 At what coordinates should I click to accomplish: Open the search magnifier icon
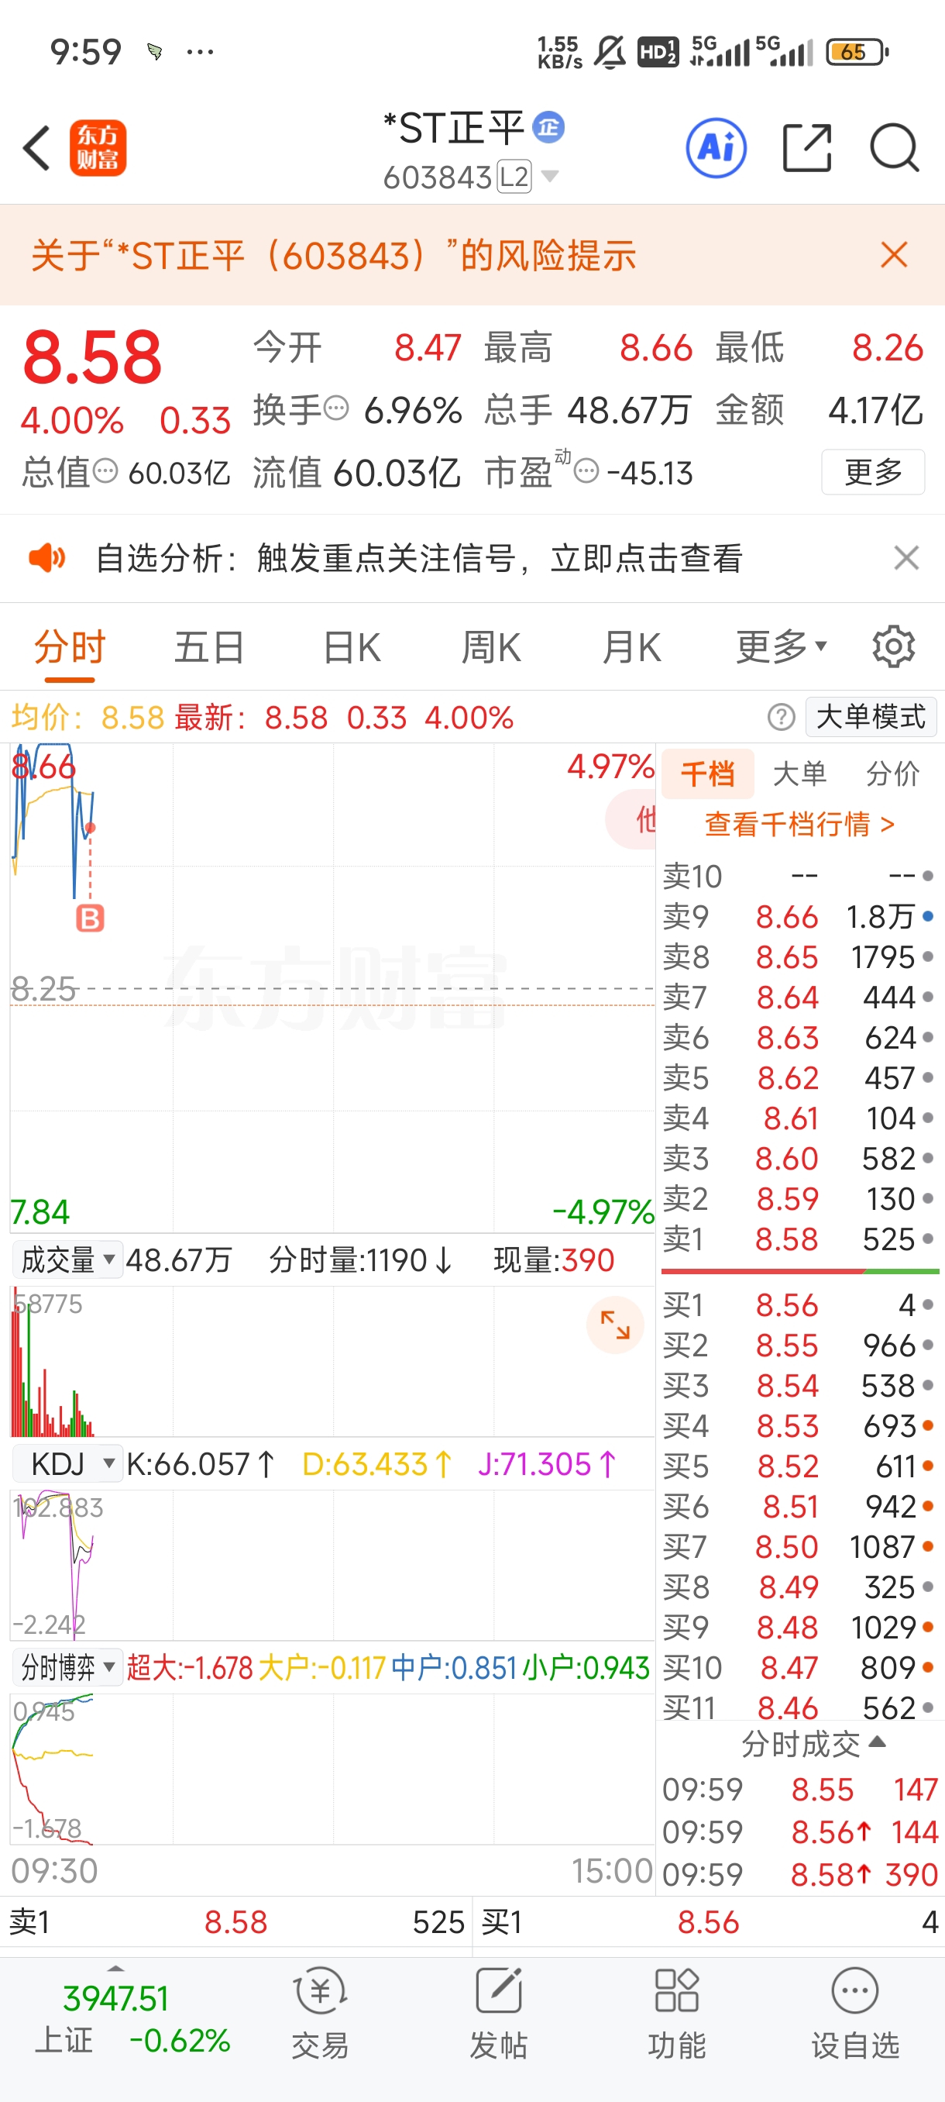click(895, 148)
